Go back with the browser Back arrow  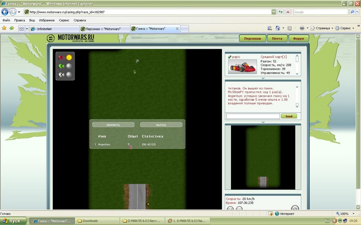pyautogui.click(x=5, y=12)
